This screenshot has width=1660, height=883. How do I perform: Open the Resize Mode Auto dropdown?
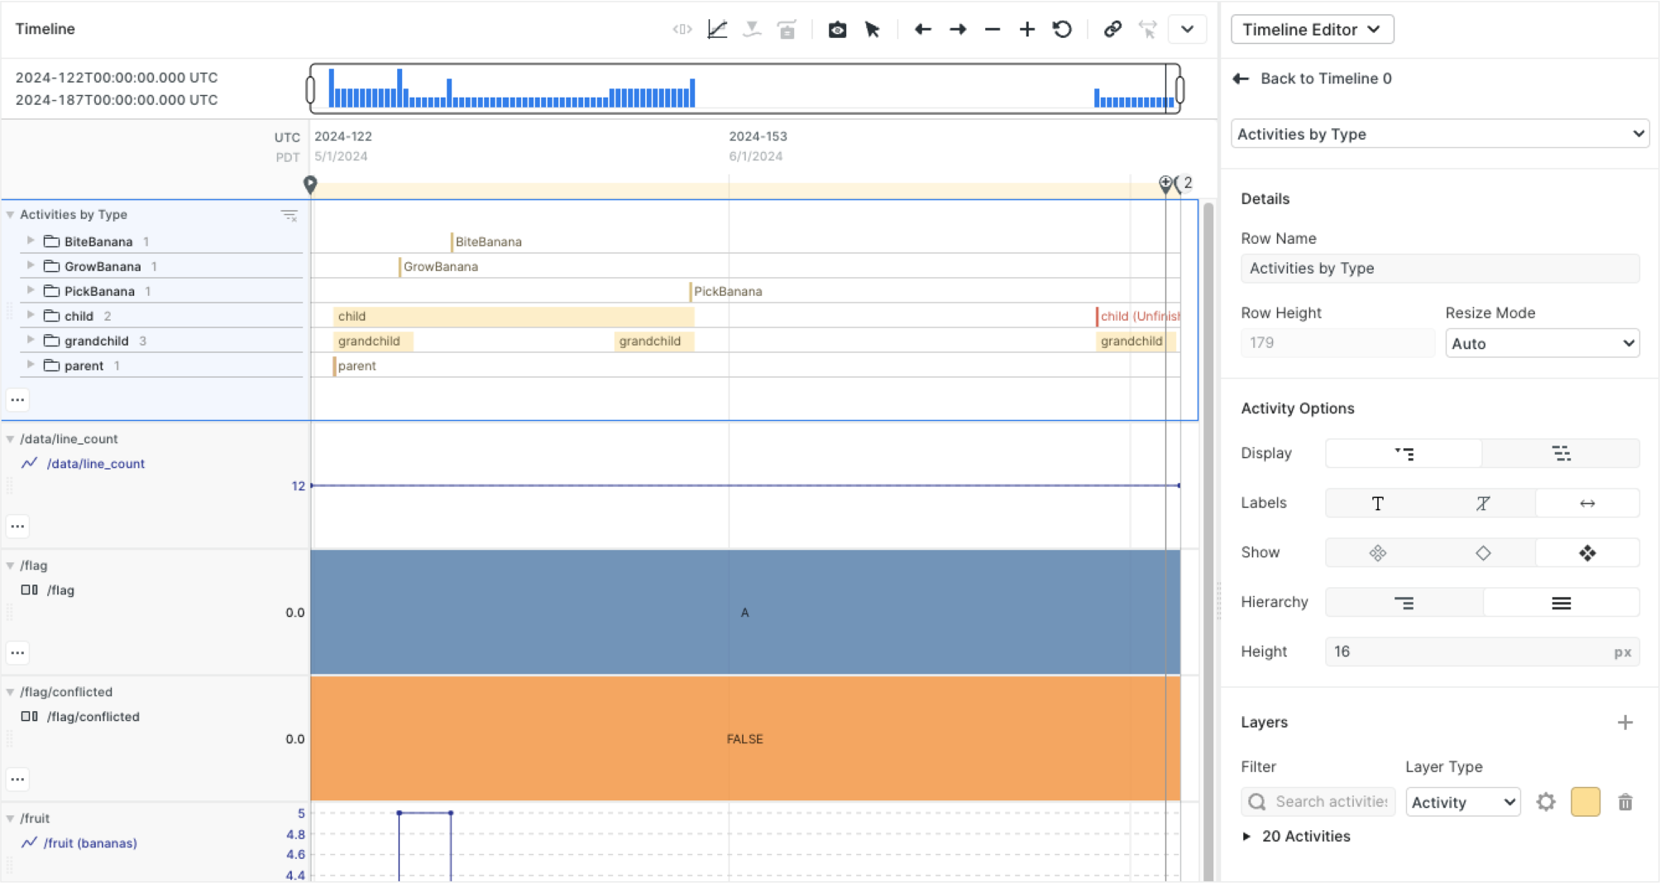click(1542, 342)
